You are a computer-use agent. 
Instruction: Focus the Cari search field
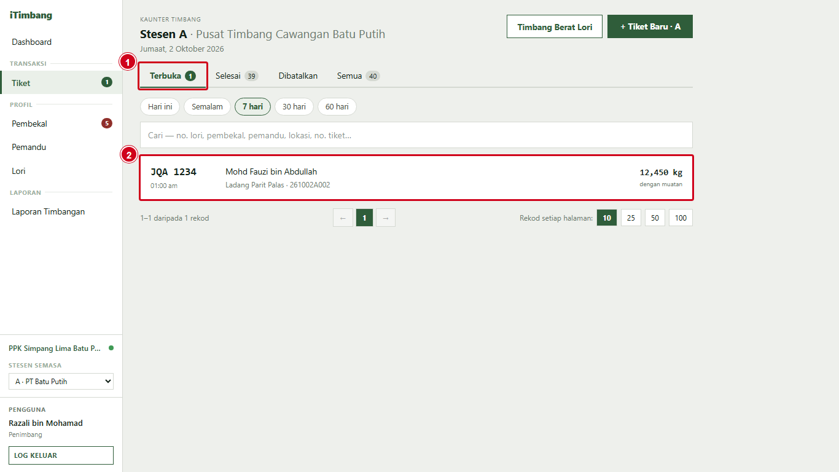click(416, 135)
